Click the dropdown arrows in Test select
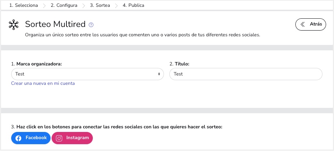Screen dimensions: 334x151 [159, 74]
